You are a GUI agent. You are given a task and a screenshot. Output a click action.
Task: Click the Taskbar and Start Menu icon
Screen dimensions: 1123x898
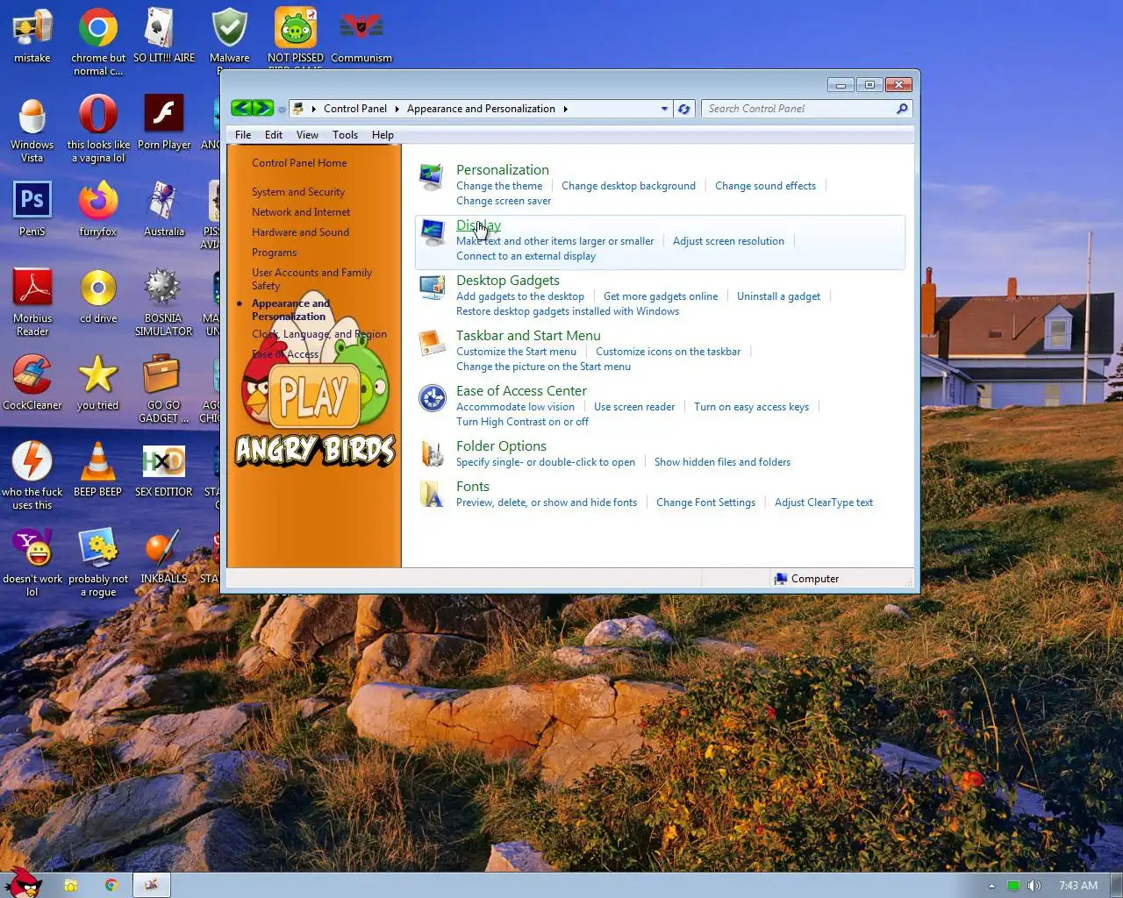(431, 342)
